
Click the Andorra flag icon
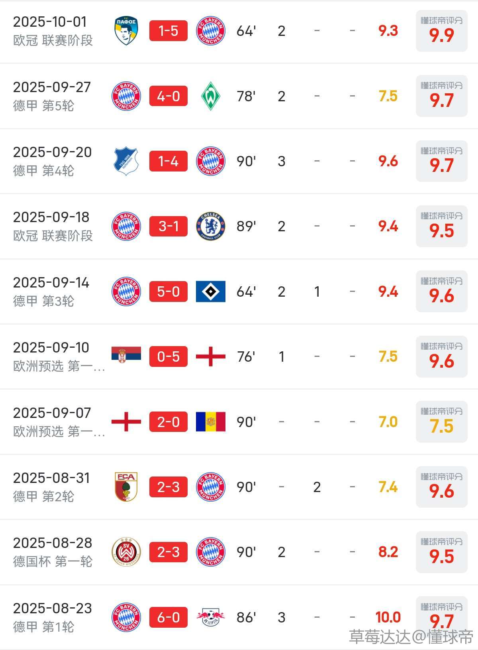click(x=211, y=422)
